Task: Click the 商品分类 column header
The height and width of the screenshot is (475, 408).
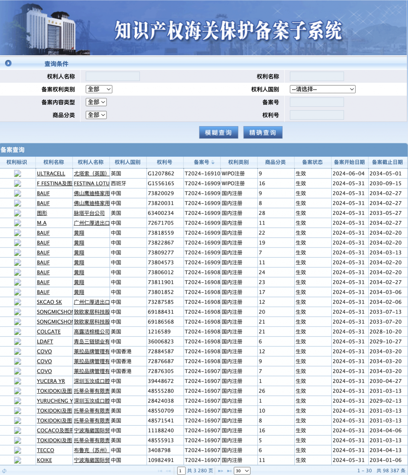Action: [x=275, y=162]
